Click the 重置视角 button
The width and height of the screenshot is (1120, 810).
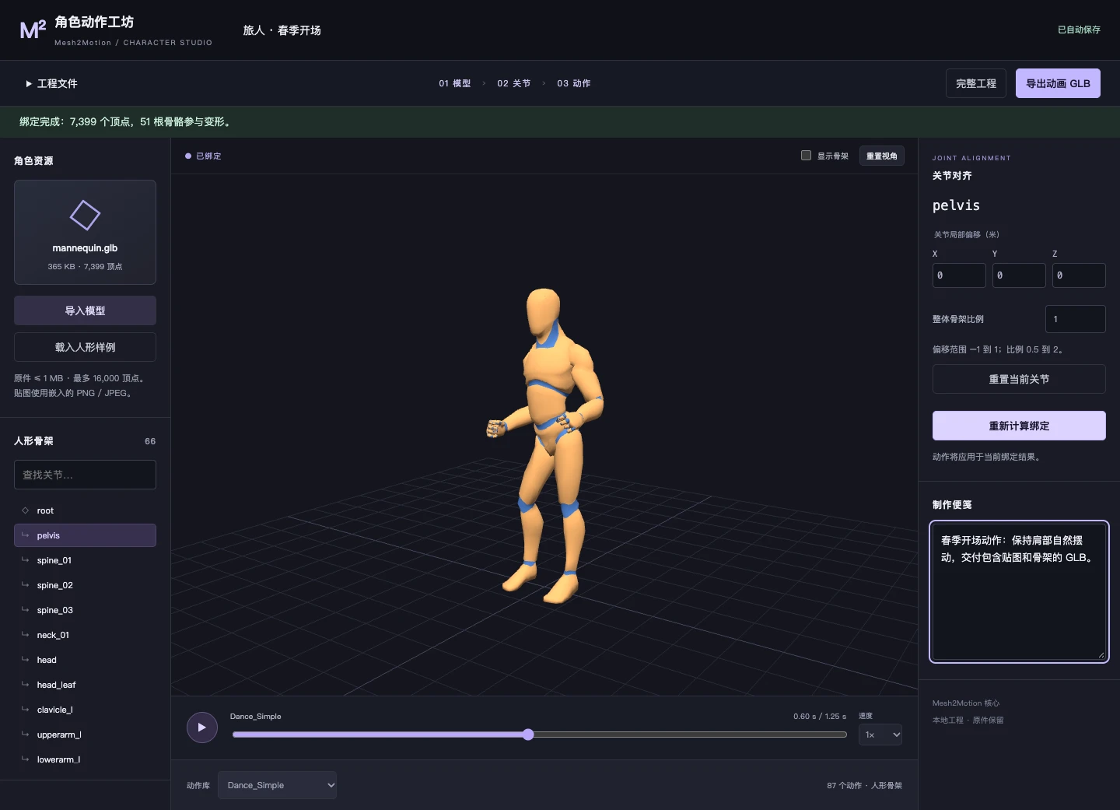tap(882, 156)
